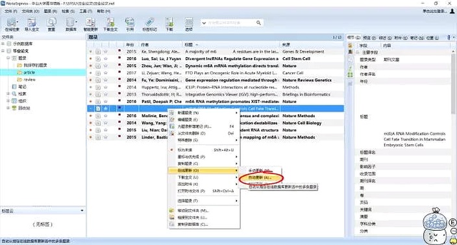Click the 链接到文件夹 folder icon
The width and height of the screenshot is (457, 245).
pyautogui.click(x=172, y=217)
